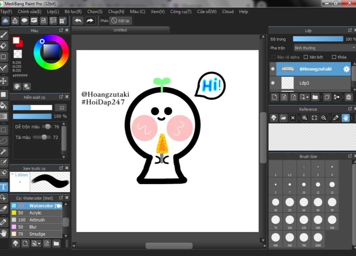Add new brush from cloud icon
This screenshot has width=356, height=256.
tap(15, 243)
